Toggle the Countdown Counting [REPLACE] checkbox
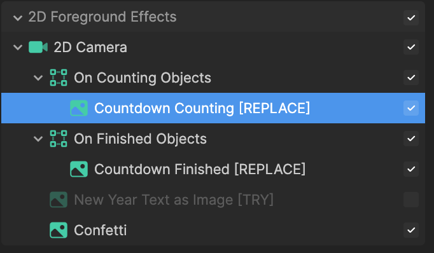434x253 pixels. tap(411, 108)
